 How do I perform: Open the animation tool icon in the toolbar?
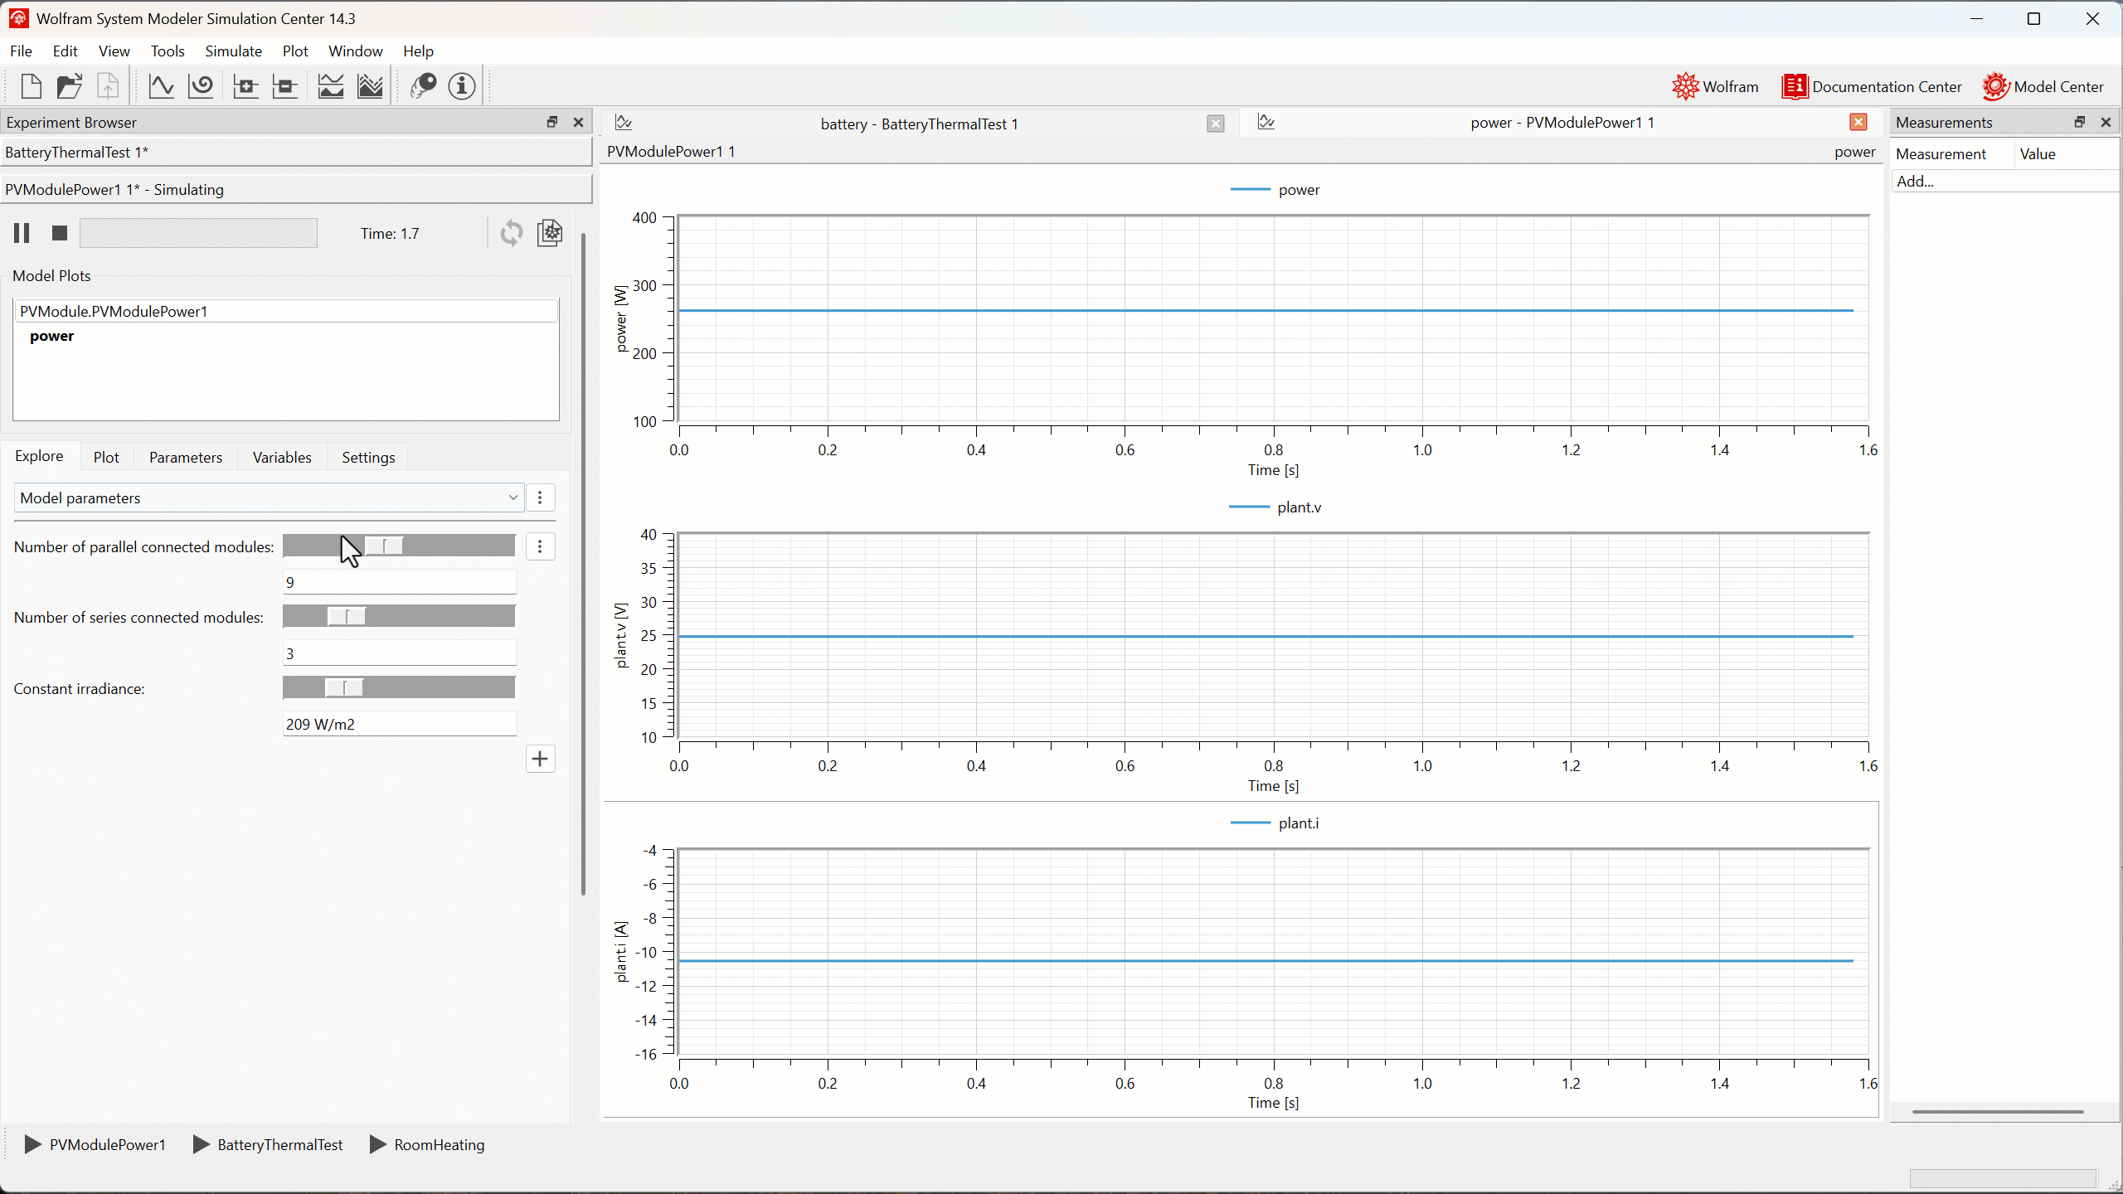[x=423, y=86]
